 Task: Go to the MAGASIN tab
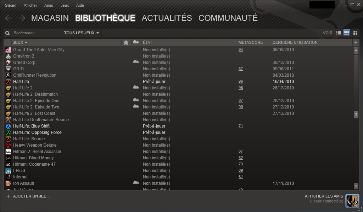pos(50,18)
